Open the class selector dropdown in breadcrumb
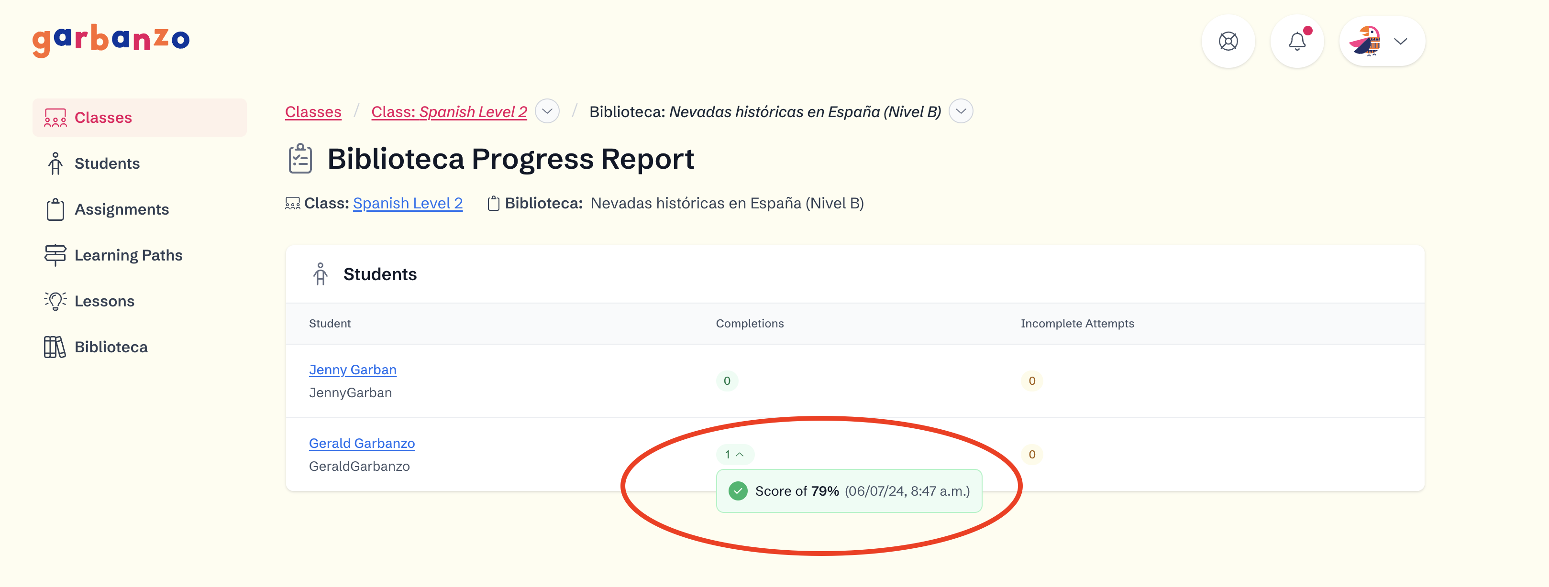 (547, 112)
